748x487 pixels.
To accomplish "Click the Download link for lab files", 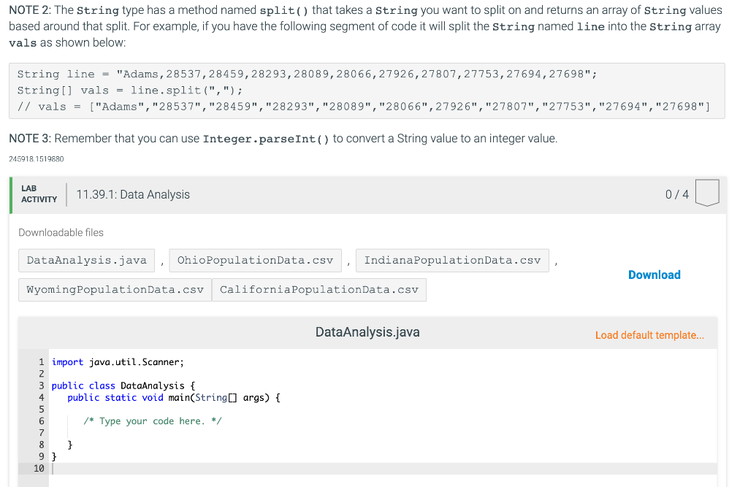I will 654,275.
